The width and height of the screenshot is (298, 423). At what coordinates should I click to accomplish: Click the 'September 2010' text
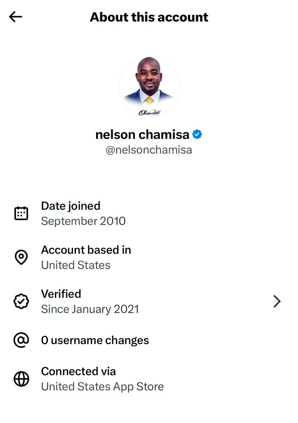click(x=83, y=221)
